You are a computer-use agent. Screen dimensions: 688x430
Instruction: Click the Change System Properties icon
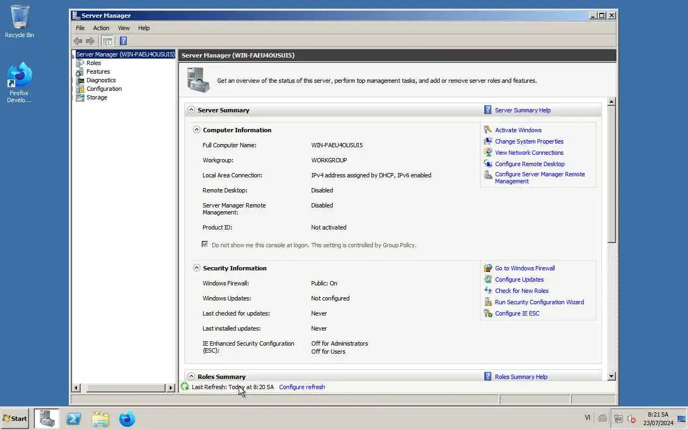(x=488, y=141)
